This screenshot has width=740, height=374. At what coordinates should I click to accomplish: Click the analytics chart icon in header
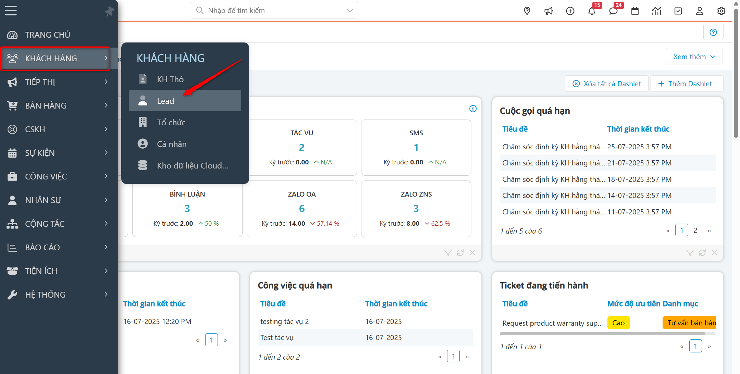656,11
